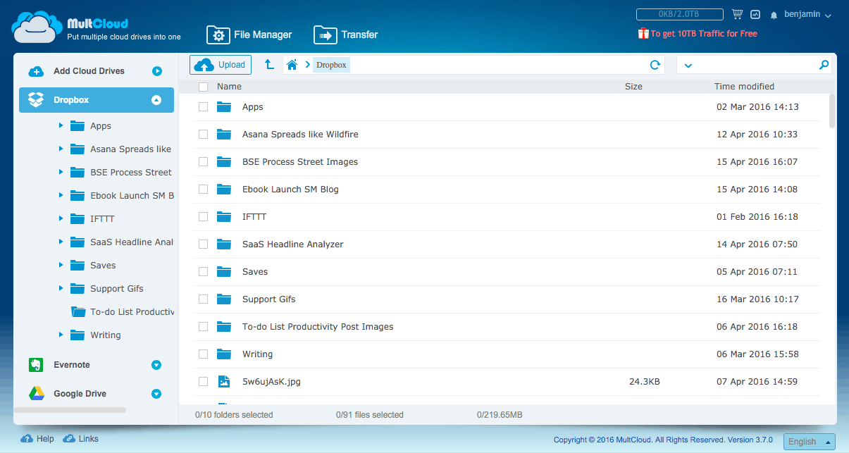The image size is (849, 453).
Task: Open the benjamin account menu
Action: point(807,15)
